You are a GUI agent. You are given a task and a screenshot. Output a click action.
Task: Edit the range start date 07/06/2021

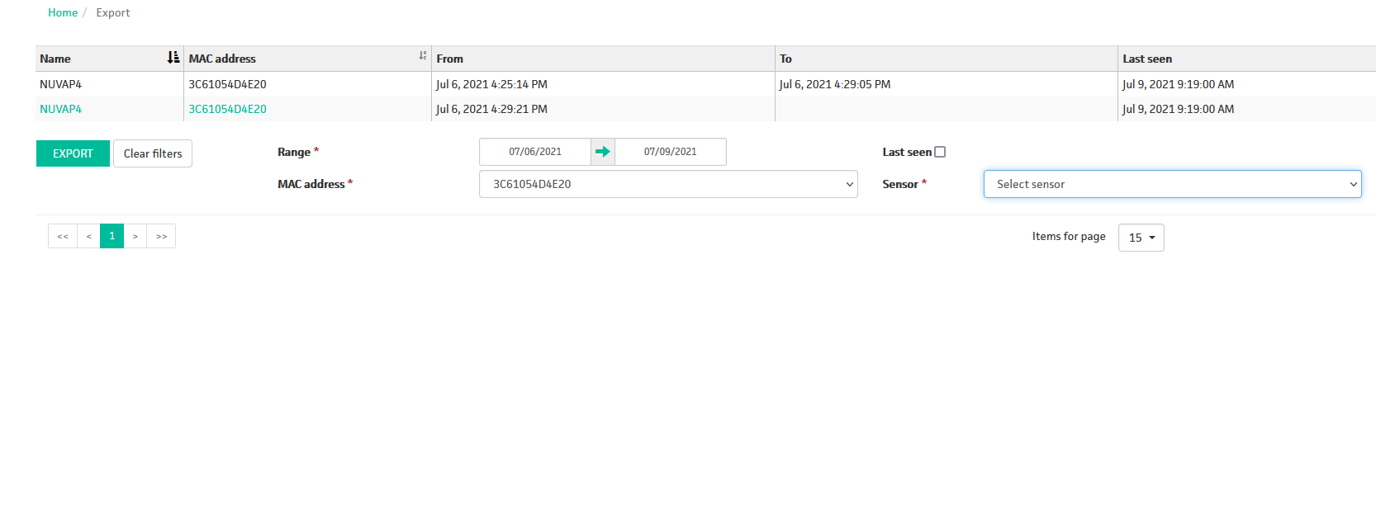(535, 152)
